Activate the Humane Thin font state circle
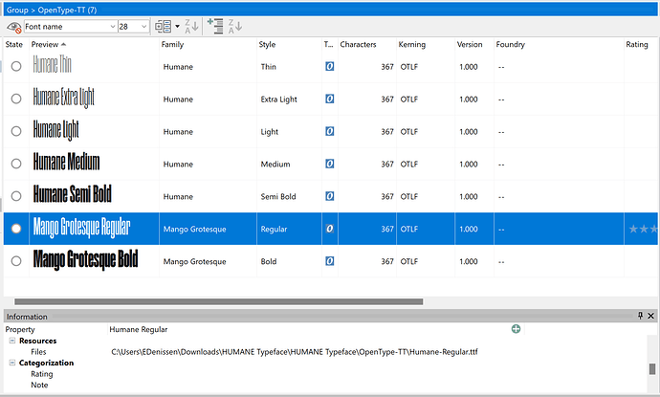This screenshot has width=660, height=397. point(16,67)
